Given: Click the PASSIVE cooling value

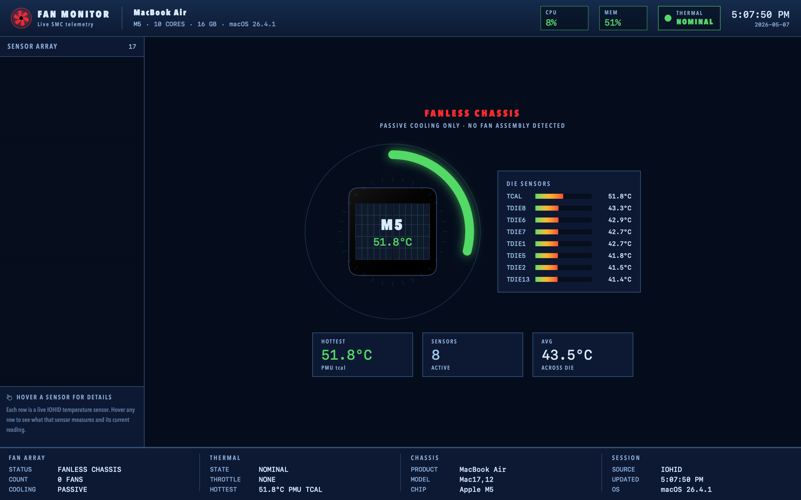Looking at the screenshot, I should pos(73,489).
